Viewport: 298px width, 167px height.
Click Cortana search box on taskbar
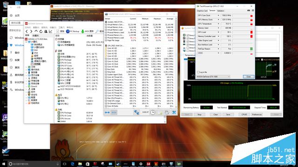[34, 164]
